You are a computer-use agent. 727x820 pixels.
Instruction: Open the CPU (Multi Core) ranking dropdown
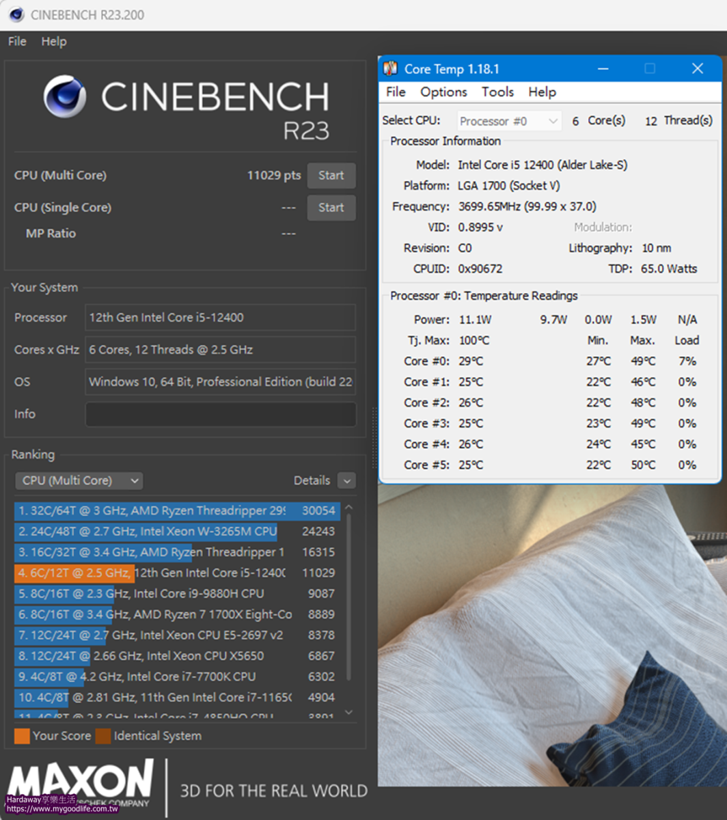[x=79, y=480]
